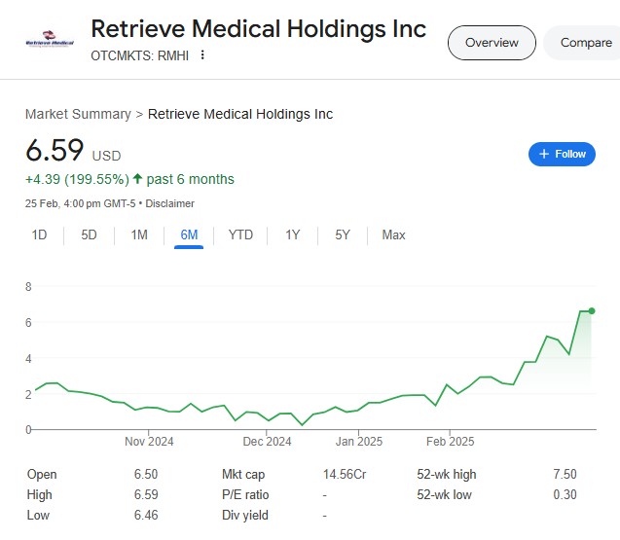Switch to the Overview tab

(492, 43)
